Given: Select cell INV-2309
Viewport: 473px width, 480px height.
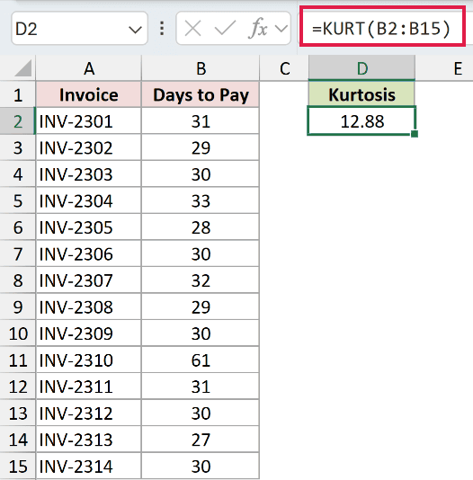Looking at the screenshot, I should click(x=89, y=333).
